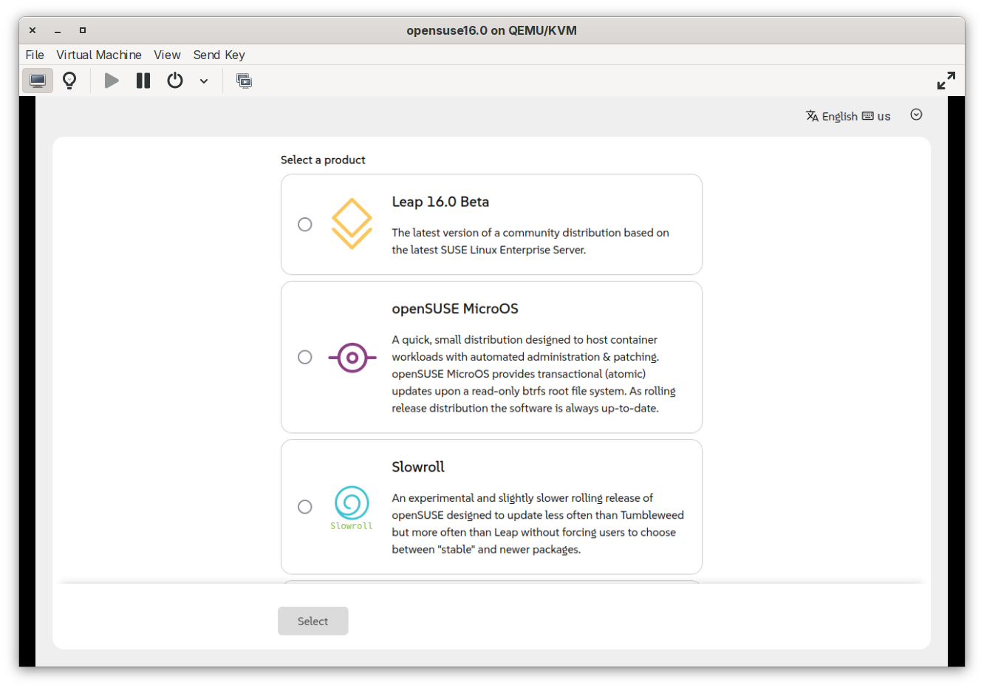Open the manage VM snapshots view
This screenshot has width=984, height=688.
click(244, 81)
